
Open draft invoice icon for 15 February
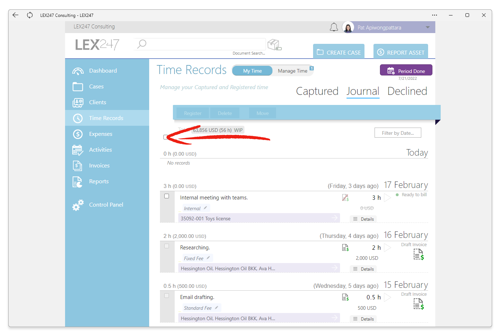coord(418,304)
